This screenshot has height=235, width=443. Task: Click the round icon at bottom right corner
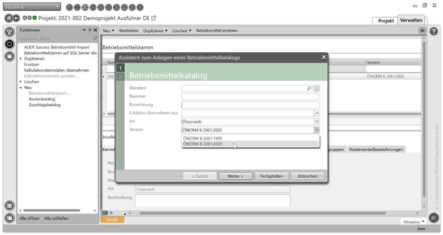click(x=434, y=218)
